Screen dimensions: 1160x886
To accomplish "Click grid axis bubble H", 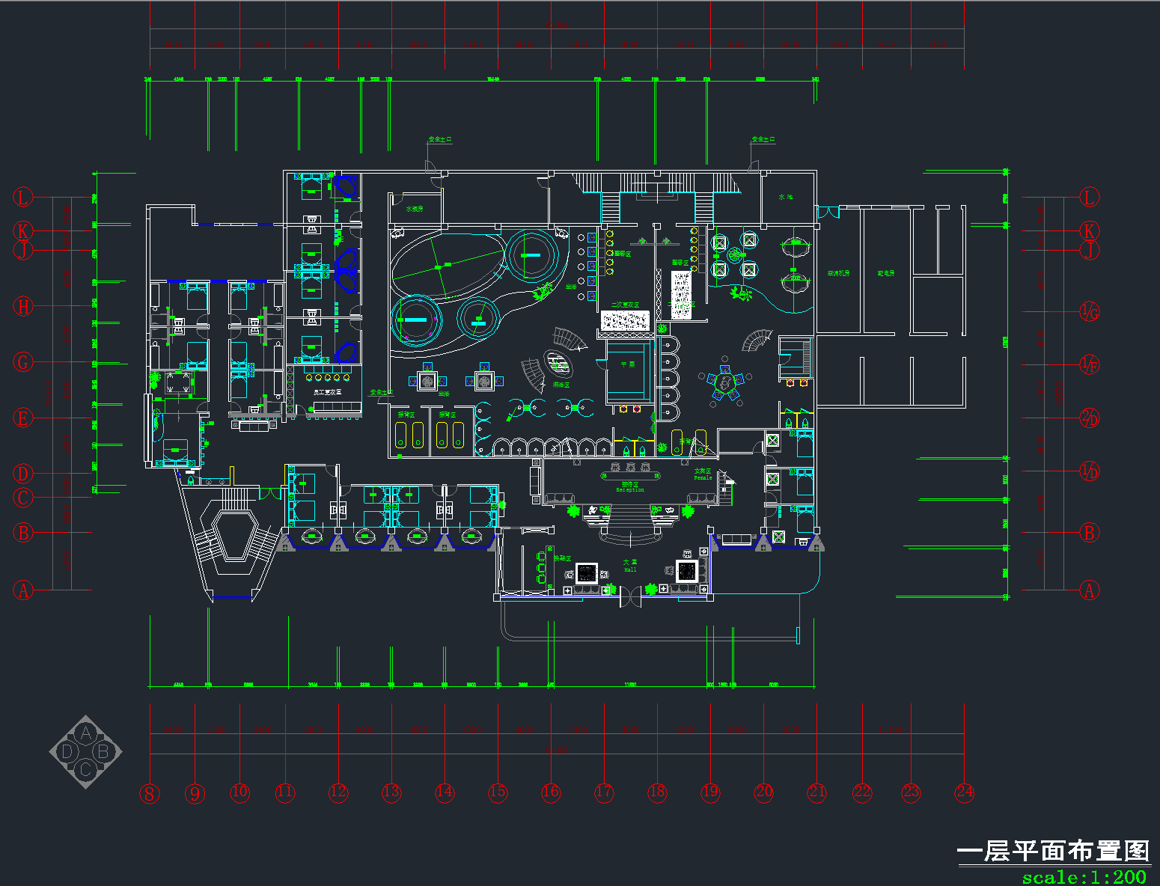I will pyautogui.click(x=23, y=306).
